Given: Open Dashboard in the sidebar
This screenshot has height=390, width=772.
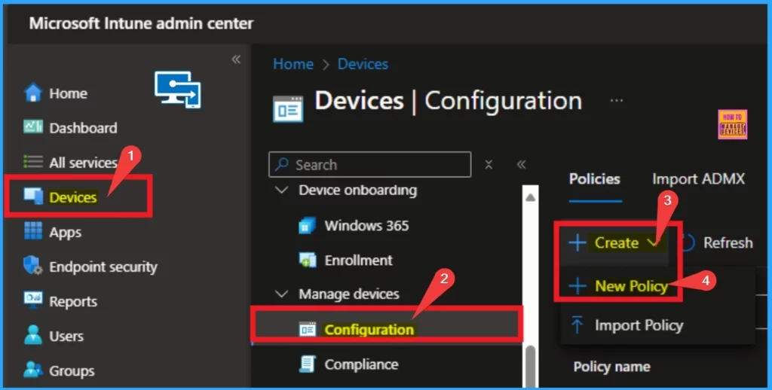Looking at the screenshot, I should (x=83, y=128).
